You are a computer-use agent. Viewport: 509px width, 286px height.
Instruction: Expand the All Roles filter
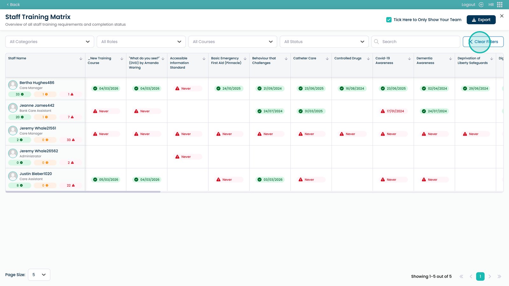[141, 42]
